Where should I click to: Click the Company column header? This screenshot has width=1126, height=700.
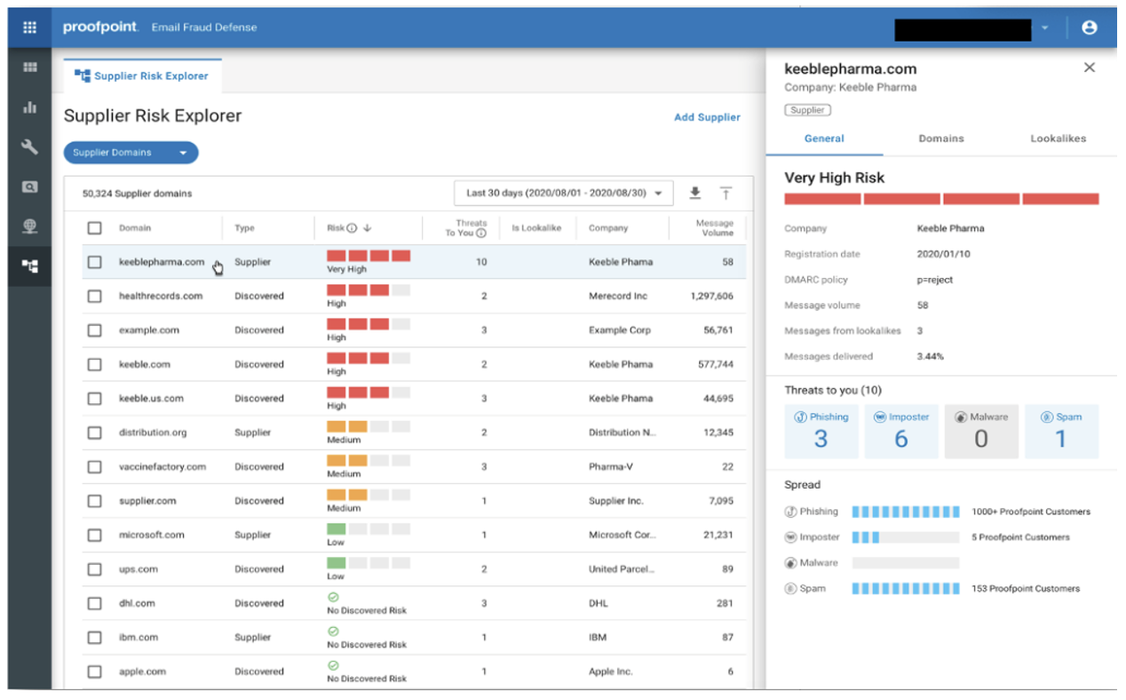(x=608, y=228)
